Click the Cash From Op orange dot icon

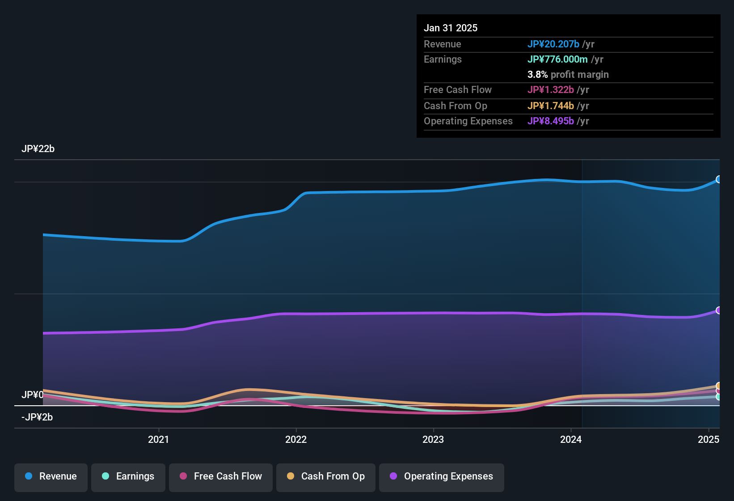290,476
